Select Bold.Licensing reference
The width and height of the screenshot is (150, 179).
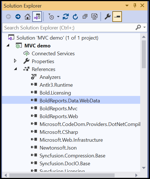point(55,93)
